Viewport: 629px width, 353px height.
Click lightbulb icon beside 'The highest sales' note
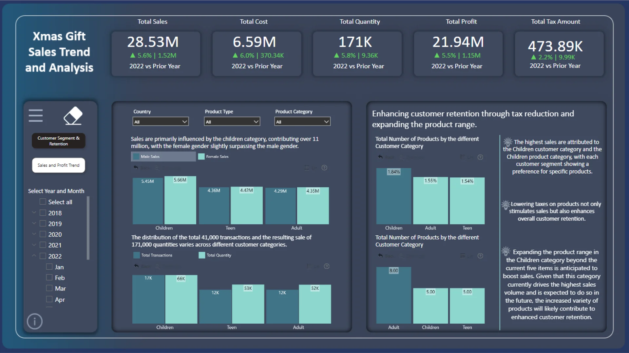tap(508, 142)
